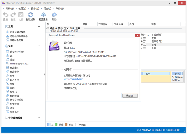Sort by Free Space (可用空间) column header
Screen dimensions: 187x134
(105, 24)
